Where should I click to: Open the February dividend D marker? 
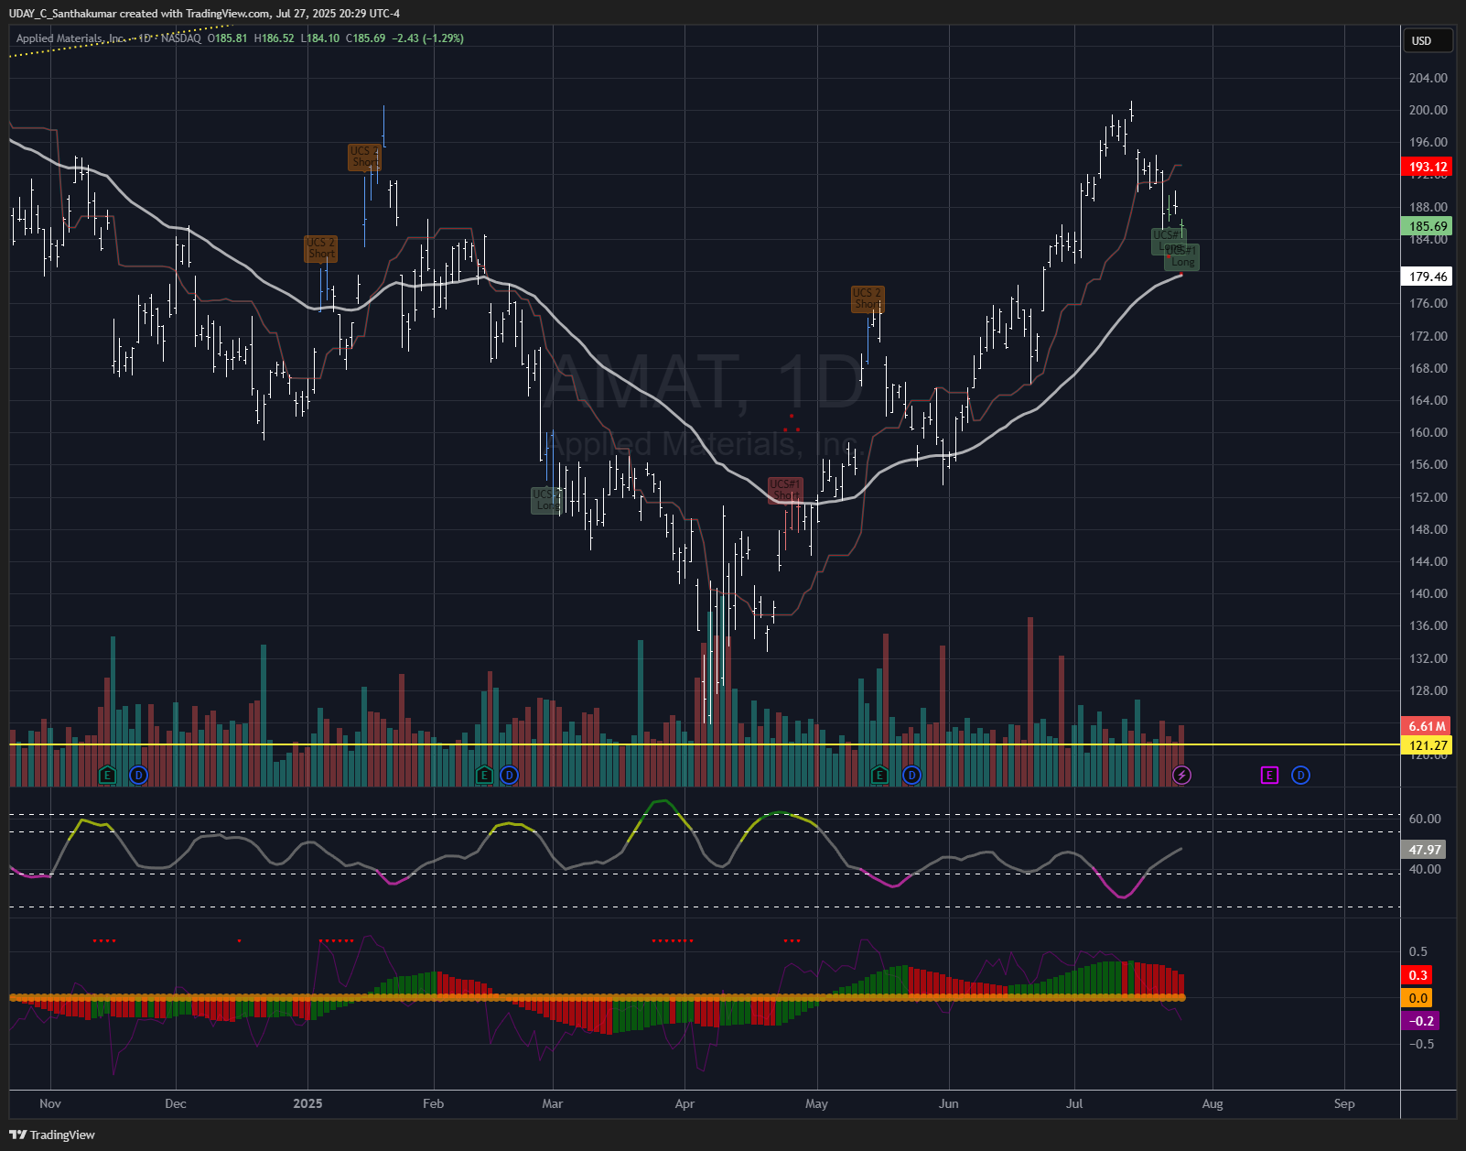coord(510,776)
